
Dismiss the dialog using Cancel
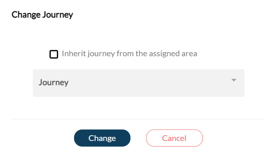click(x=174, y=138)
